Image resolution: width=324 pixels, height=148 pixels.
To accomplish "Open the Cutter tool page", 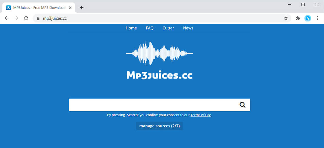I will coord(168,28).
